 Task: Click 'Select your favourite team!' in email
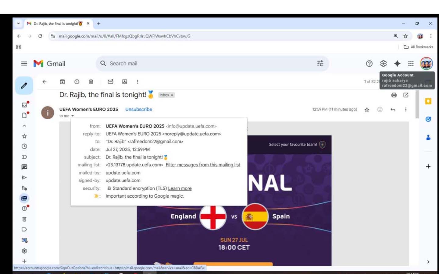293,145
